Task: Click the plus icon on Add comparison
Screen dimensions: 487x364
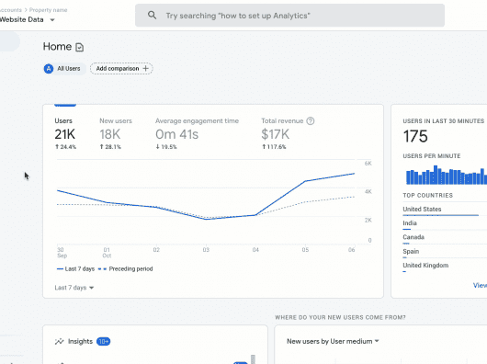Action: (146, 69)
